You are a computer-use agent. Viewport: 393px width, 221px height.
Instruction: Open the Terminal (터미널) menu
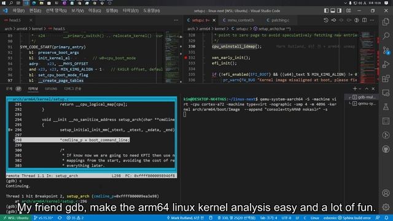point(130,11)
